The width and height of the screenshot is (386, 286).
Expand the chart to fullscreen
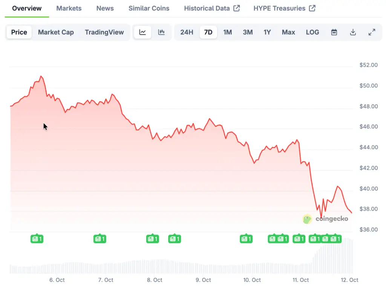[x=372, y=32]
